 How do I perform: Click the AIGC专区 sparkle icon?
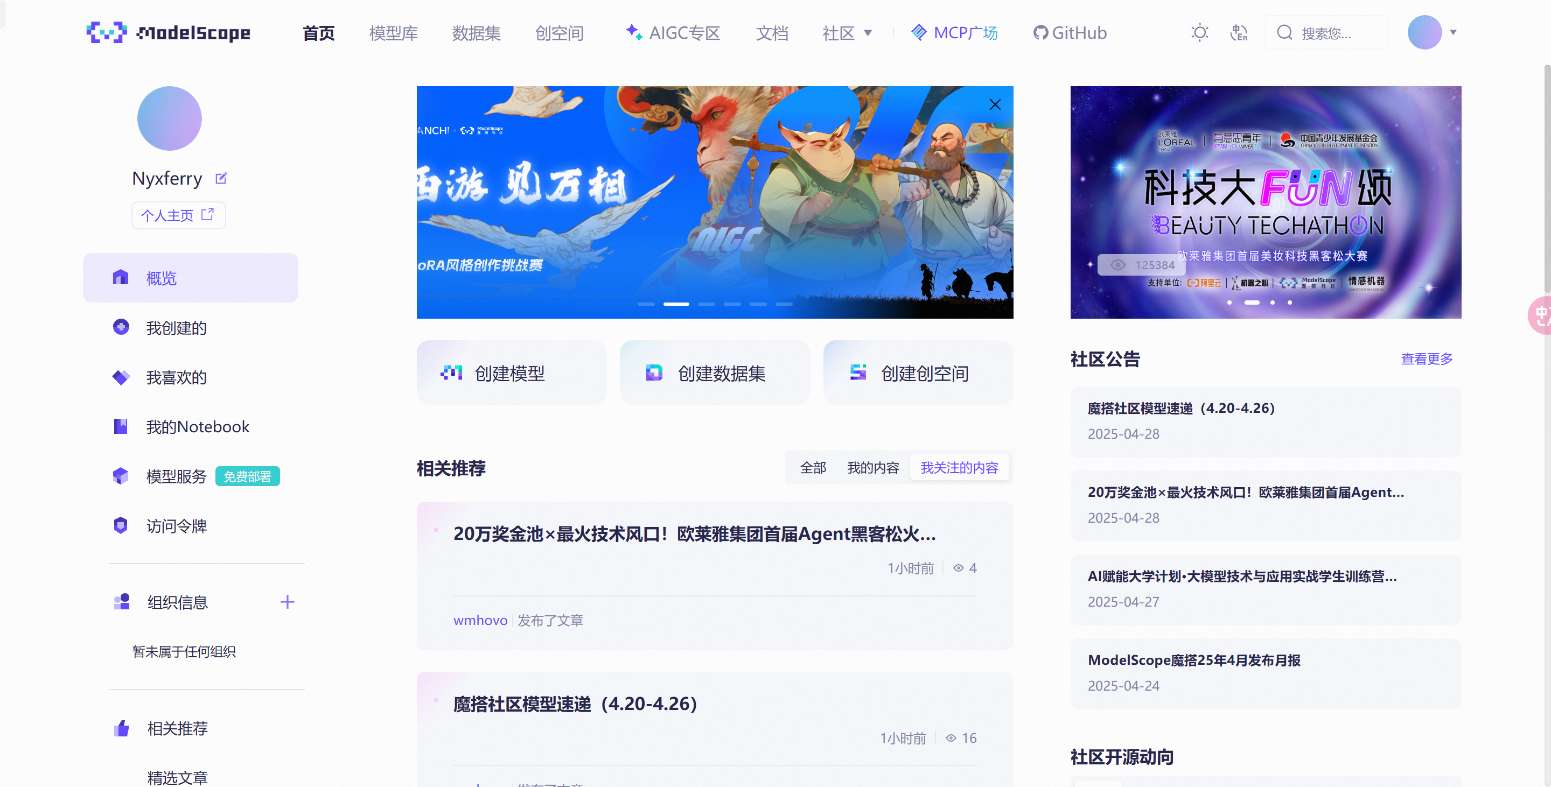(633, 31)
